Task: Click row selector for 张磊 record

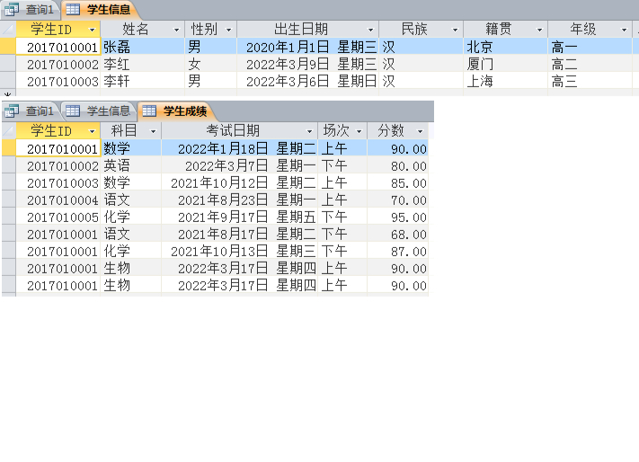Action: 8,47
